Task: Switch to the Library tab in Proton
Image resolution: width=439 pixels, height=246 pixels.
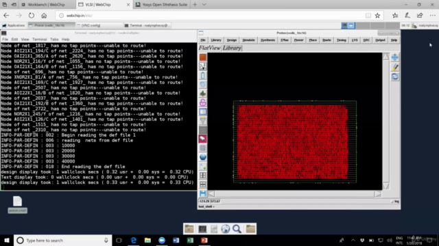Action: click(x=232, y=48)
